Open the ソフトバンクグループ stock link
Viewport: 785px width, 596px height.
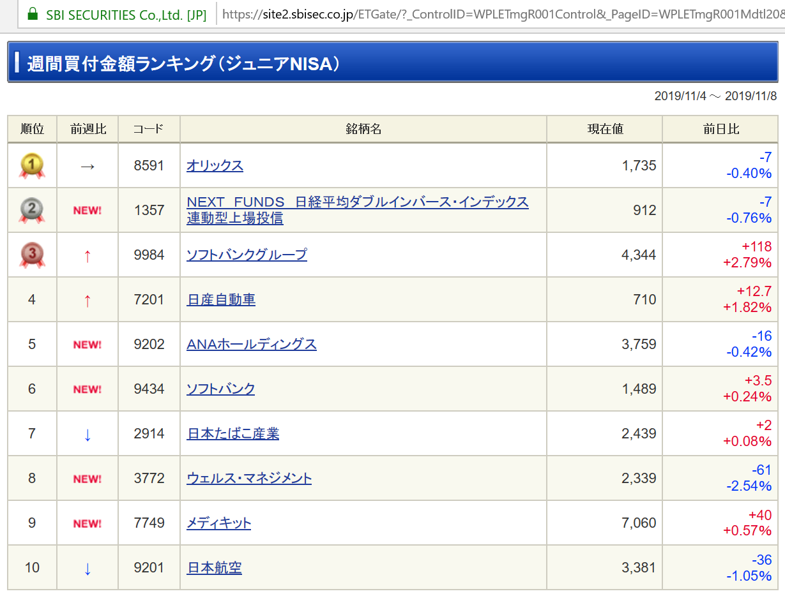click(x=247, y=255)
